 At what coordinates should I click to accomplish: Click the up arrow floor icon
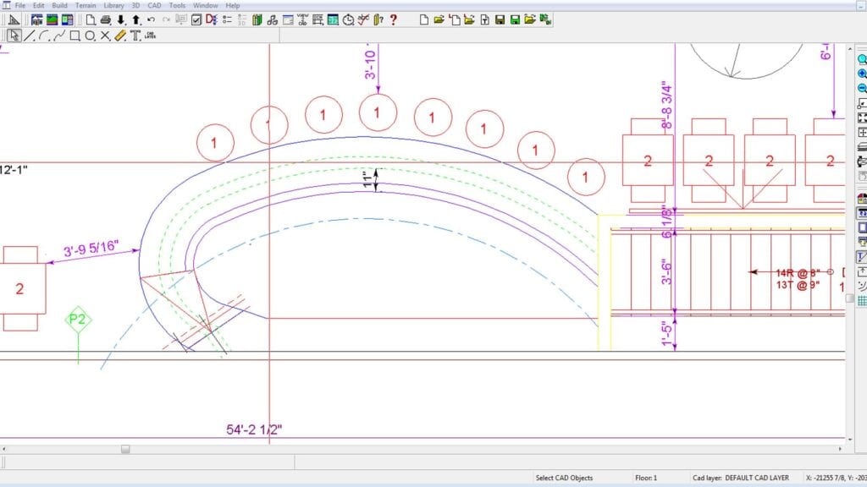tap(136, 20)
